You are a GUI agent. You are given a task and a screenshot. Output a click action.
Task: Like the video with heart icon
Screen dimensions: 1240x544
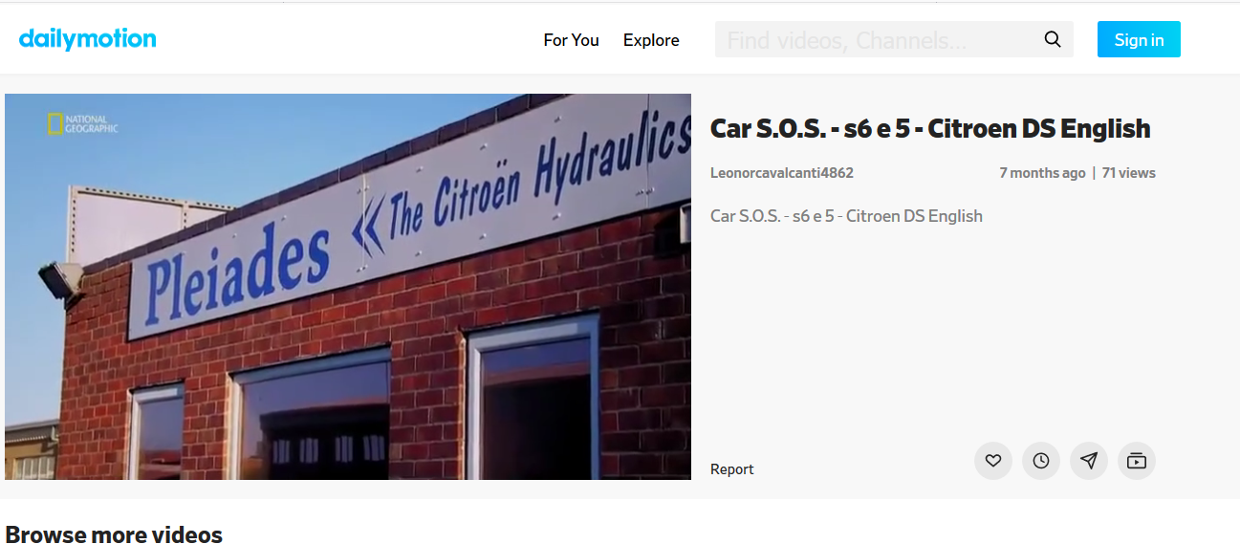(x=993, y=461)
